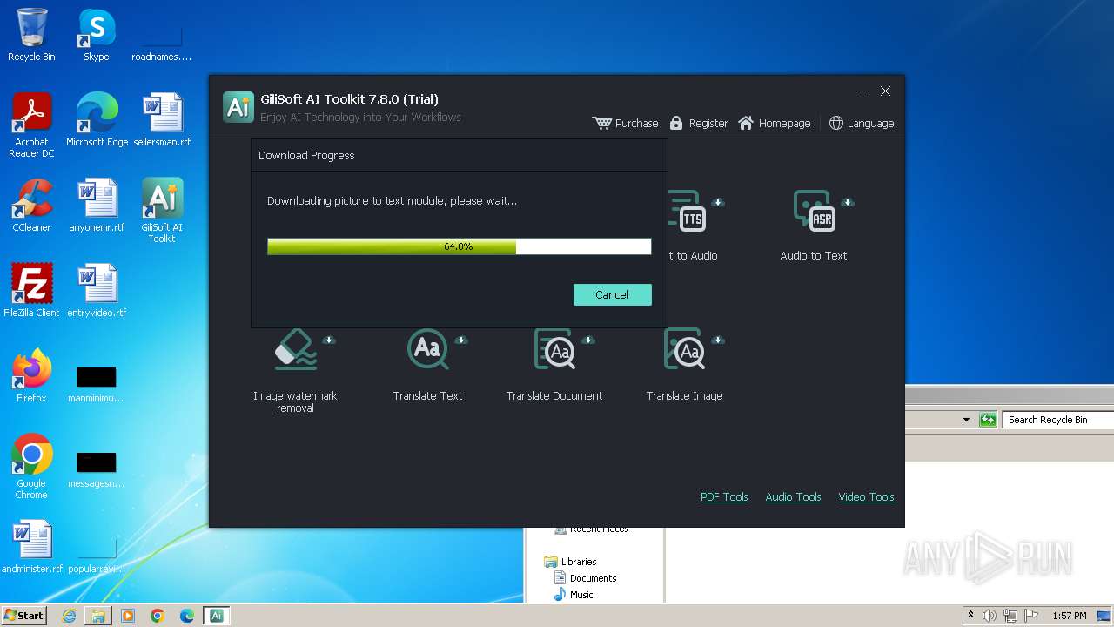
Task: Click the volume speaker tray icon
Action: click(x=990, y=616)
